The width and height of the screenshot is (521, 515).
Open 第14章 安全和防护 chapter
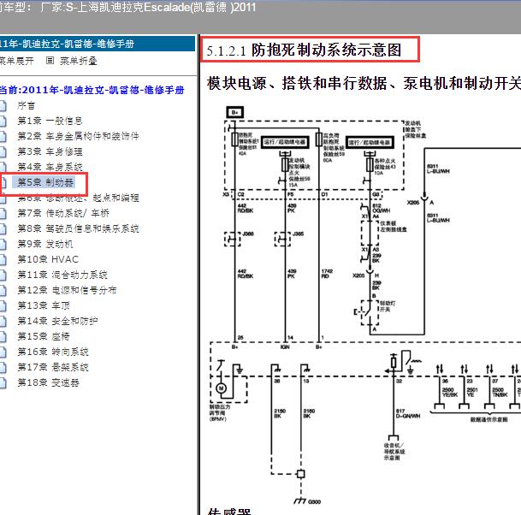(57, 322)
